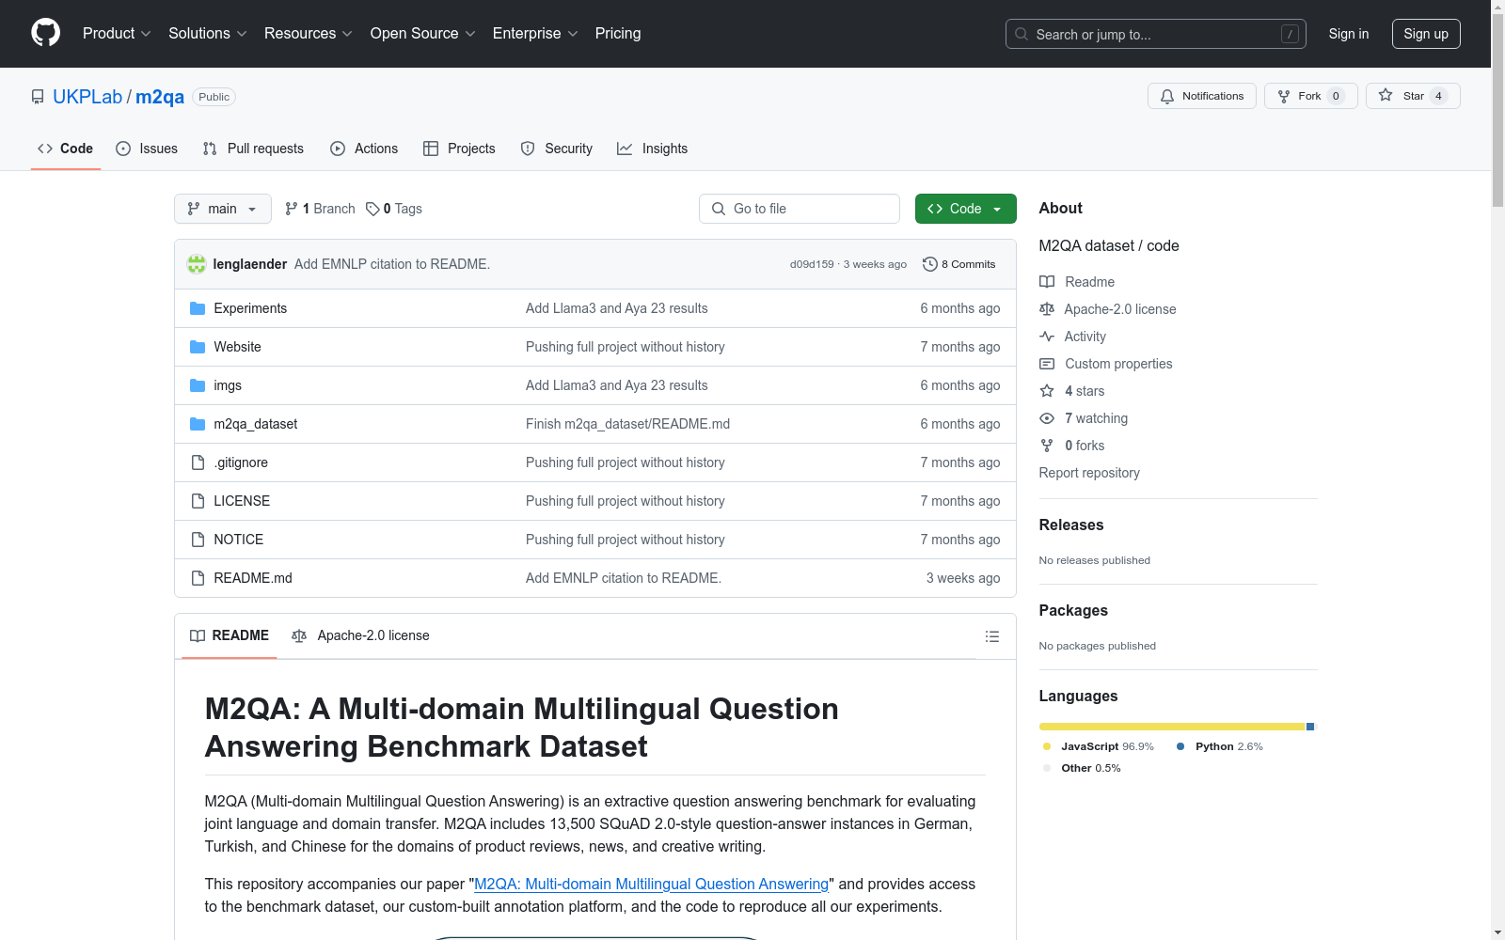
Task: Click the Pricing link
Action: [618, 33]
